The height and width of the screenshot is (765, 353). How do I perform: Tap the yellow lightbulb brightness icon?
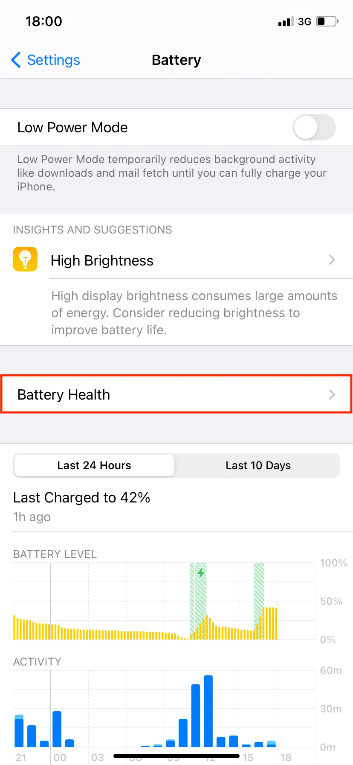coord(25,259)
